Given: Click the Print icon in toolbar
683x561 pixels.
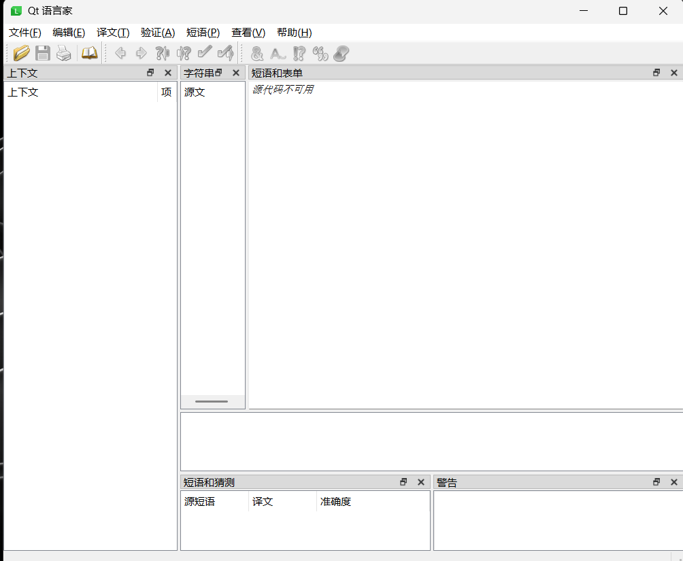Looking at the screenshot, I should pos(63,53).
